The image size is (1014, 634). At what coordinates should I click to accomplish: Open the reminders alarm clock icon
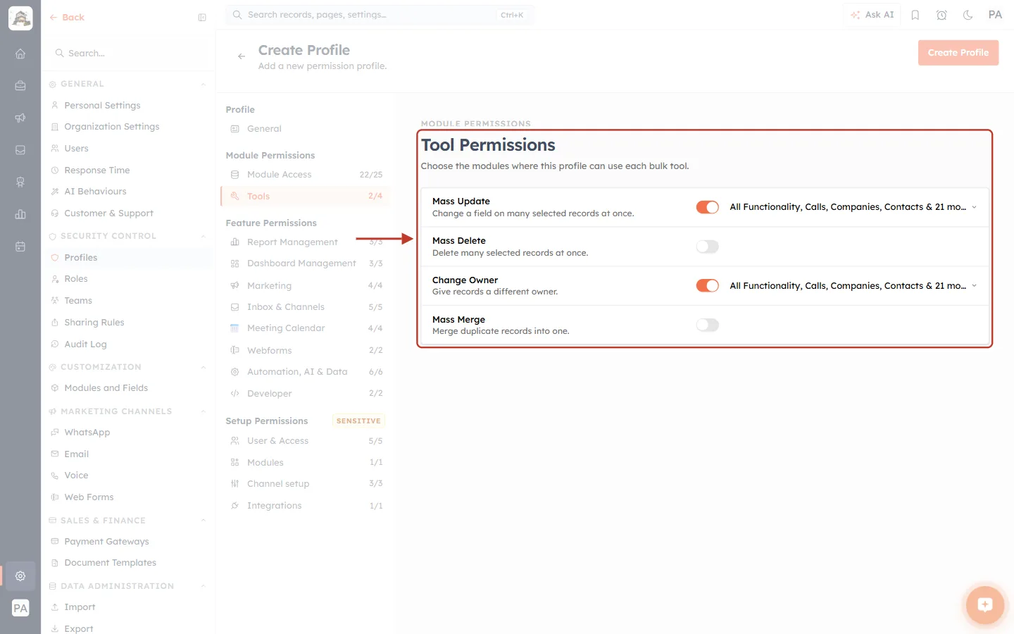click(941, 15)
